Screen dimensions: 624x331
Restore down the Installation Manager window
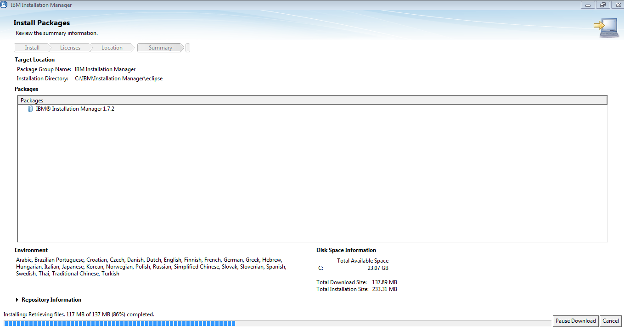[x=602, y=5]
